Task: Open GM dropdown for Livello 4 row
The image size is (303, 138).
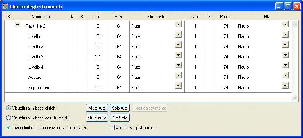Action: coord(285,65)
